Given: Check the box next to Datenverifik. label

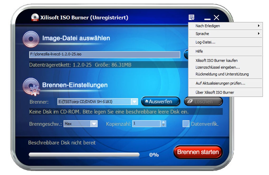Looking at the screenshot, I should click(x=186, y=124).
